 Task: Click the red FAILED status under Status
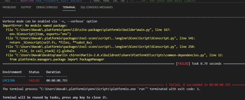tap(34, 81)
